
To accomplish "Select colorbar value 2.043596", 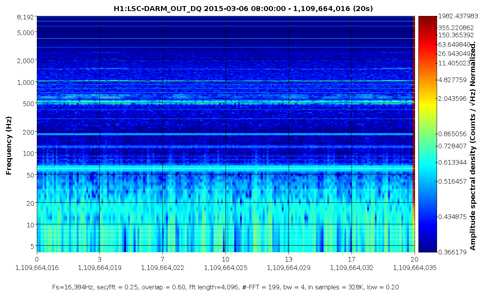I will (x=452, y=98).
